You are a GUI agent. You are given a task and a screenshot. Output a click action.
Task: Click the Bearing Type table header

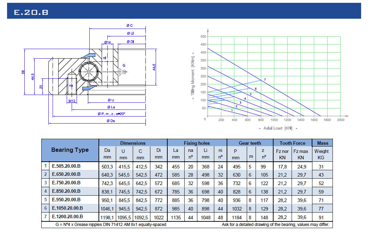(x=70, y=150)
